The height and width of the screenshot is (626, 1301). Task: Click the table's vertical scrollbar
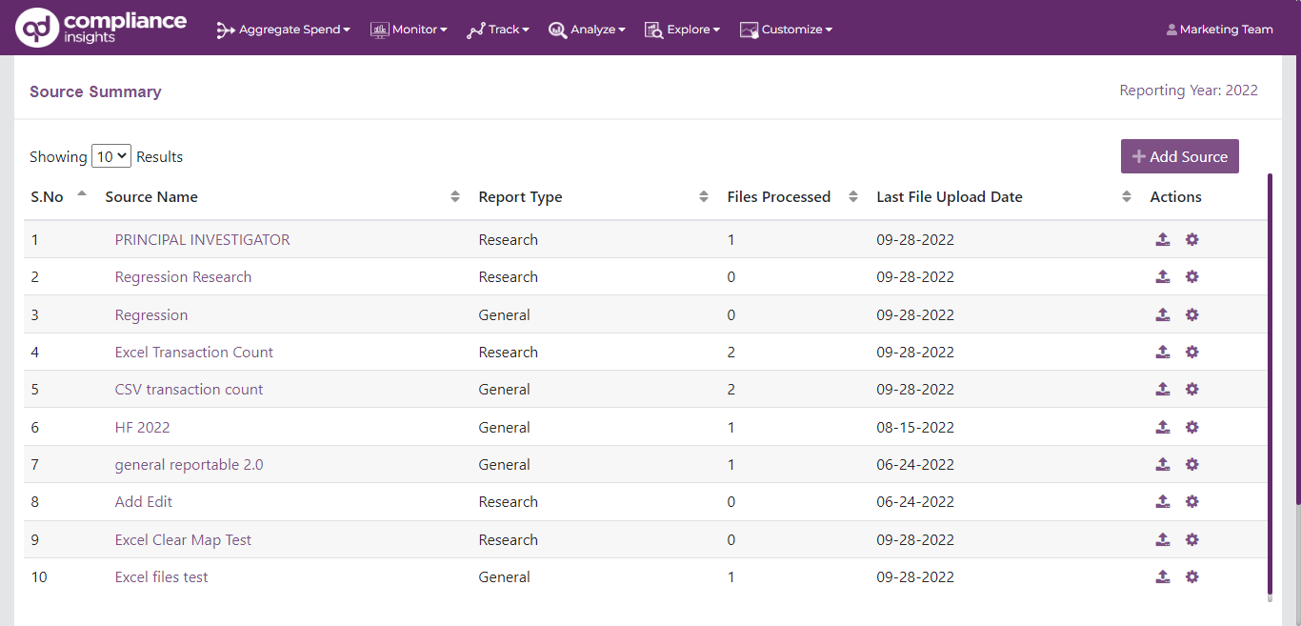pos(1269,381)
